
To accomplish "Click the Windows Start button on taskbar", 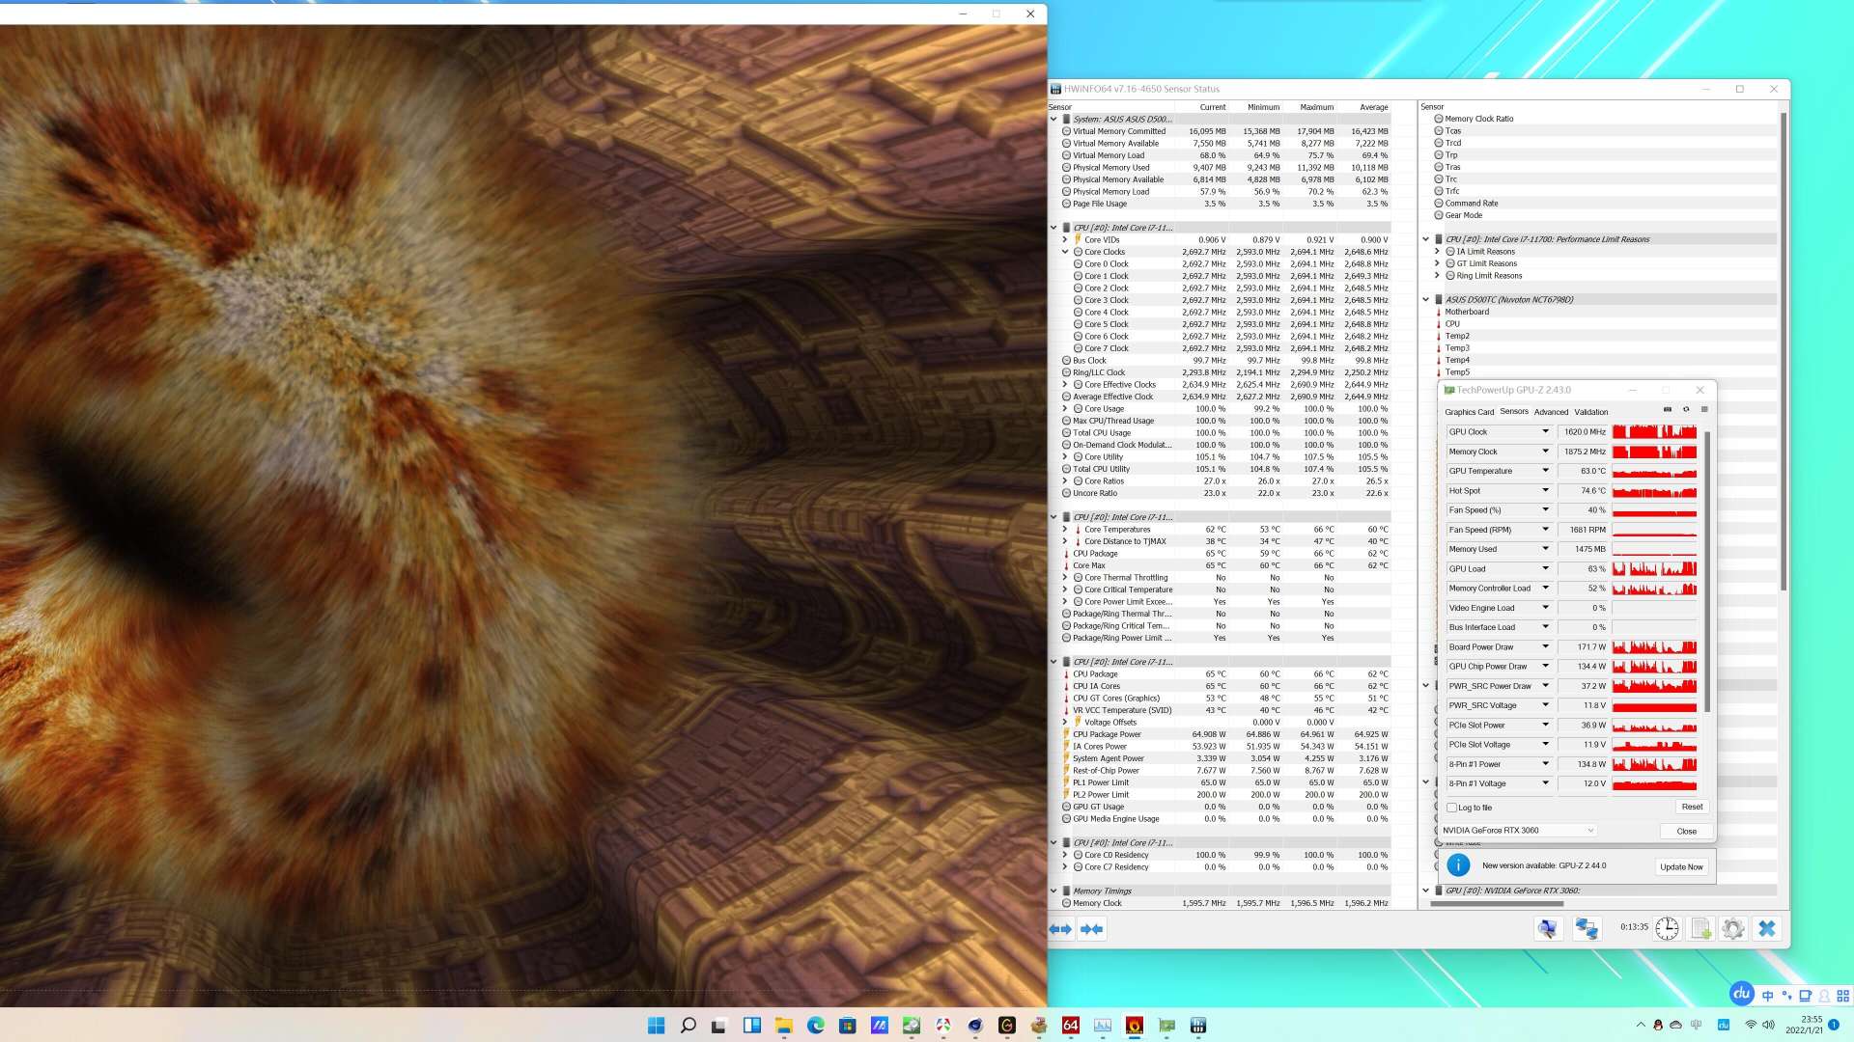I will tap(657, 1026).
